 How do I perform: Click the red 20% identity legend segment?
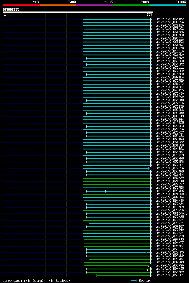pyautogui.click(x=21, y=5)
